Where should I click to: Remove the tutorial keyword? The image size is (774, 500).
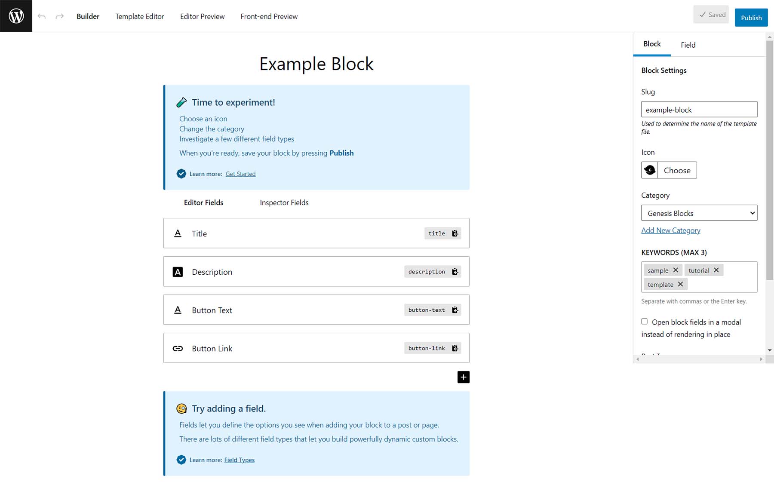click(716, 270)
